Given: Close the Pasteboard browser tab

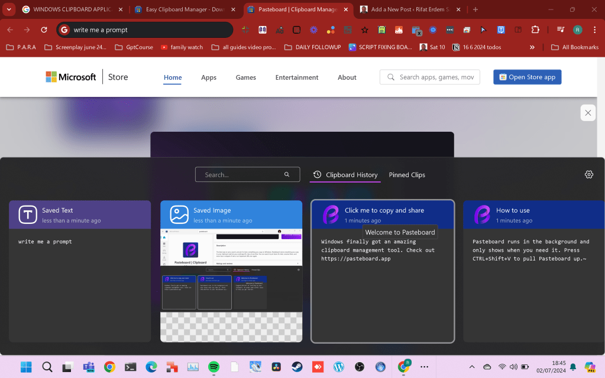Looking at the screenshot, I should point(346,9).
